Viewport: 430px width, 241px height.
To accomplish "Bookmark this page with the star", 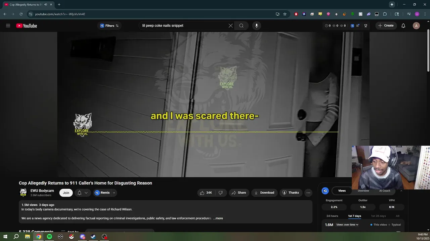I will click(285, 14).
